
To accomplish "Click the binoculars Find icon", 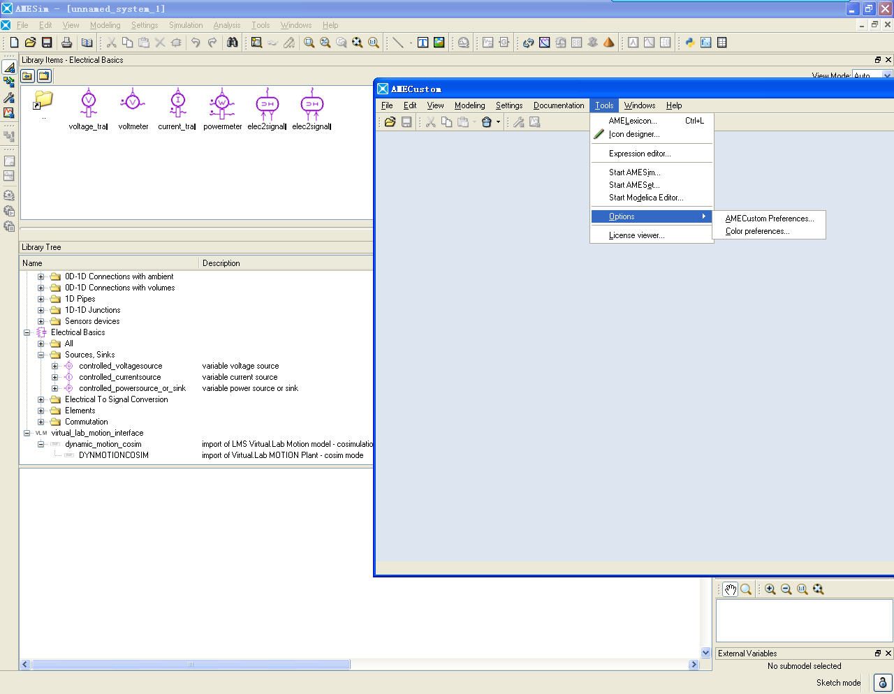I will tap(233, 43).
